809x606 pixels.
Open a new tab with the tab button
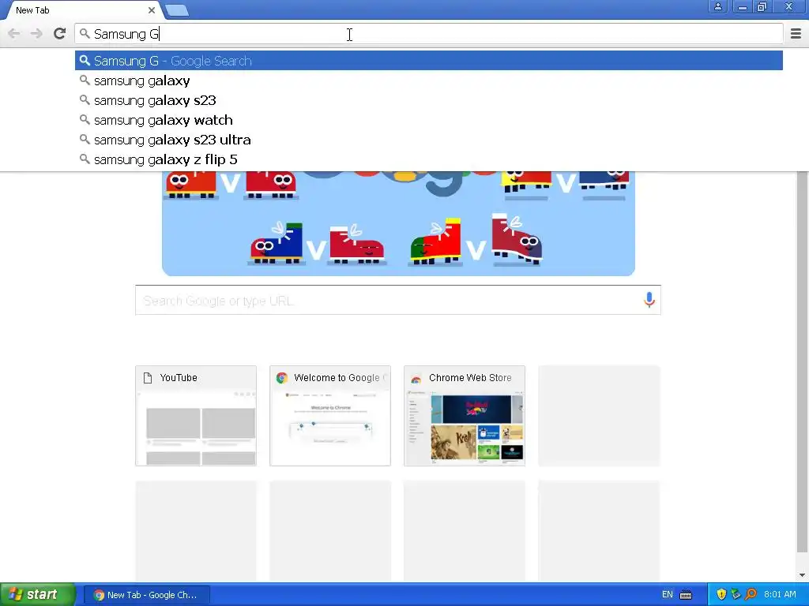pos(177,10)
